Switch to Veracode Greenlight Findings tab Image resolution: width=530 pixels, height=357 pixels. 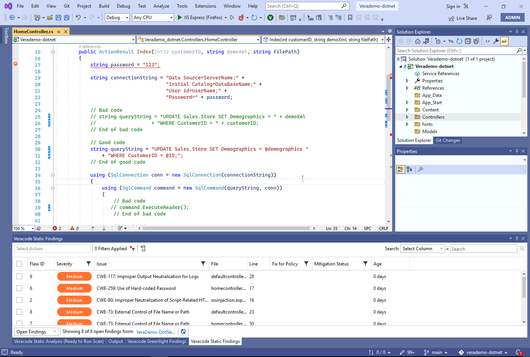tap(157, 341)
